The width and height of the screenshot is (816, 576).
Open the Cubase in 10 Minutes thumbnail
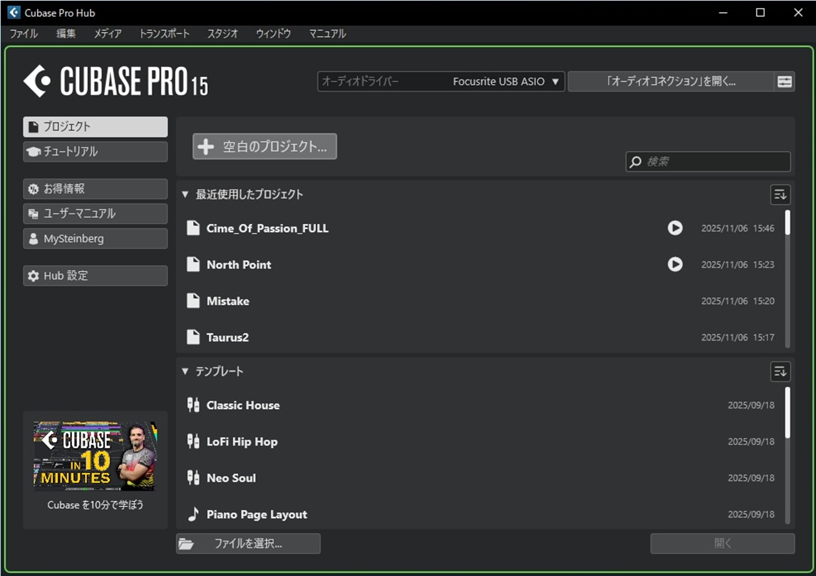(95, 456)
